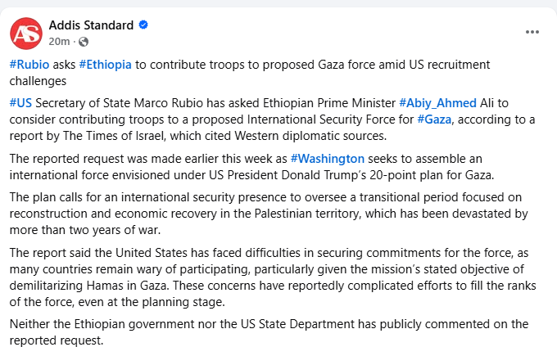The width and height of the screenshot is (557, 347).
Task: Click the Addis Standard profile logo
Action: [x=25, y=32]
